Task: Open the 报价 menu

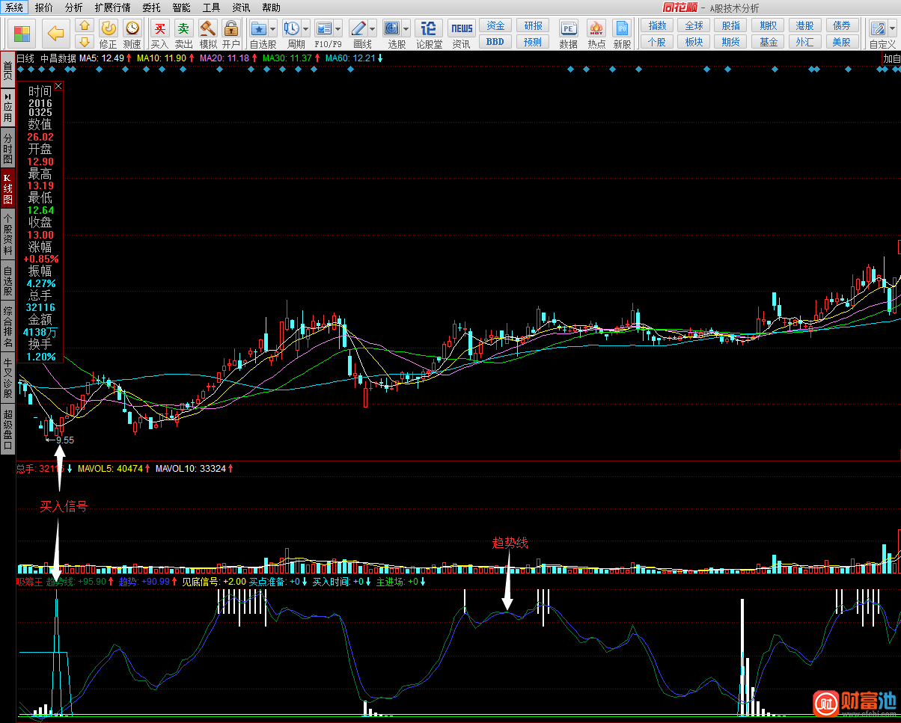Action: coord(44,7)
